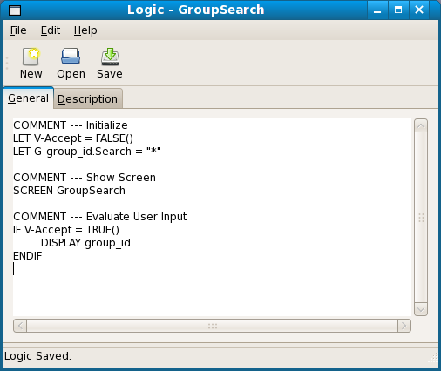Click the vertical scrollbar up arrow
Viewport: 441px width, 371px height.
pos(421,126)
